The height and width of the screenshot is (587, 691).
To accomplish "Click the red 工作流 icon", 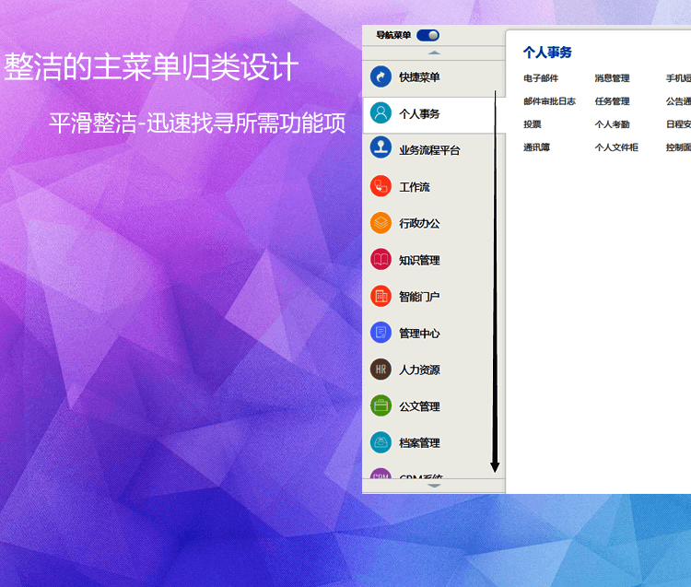I will pyautogui.click(x=381, y=186).
